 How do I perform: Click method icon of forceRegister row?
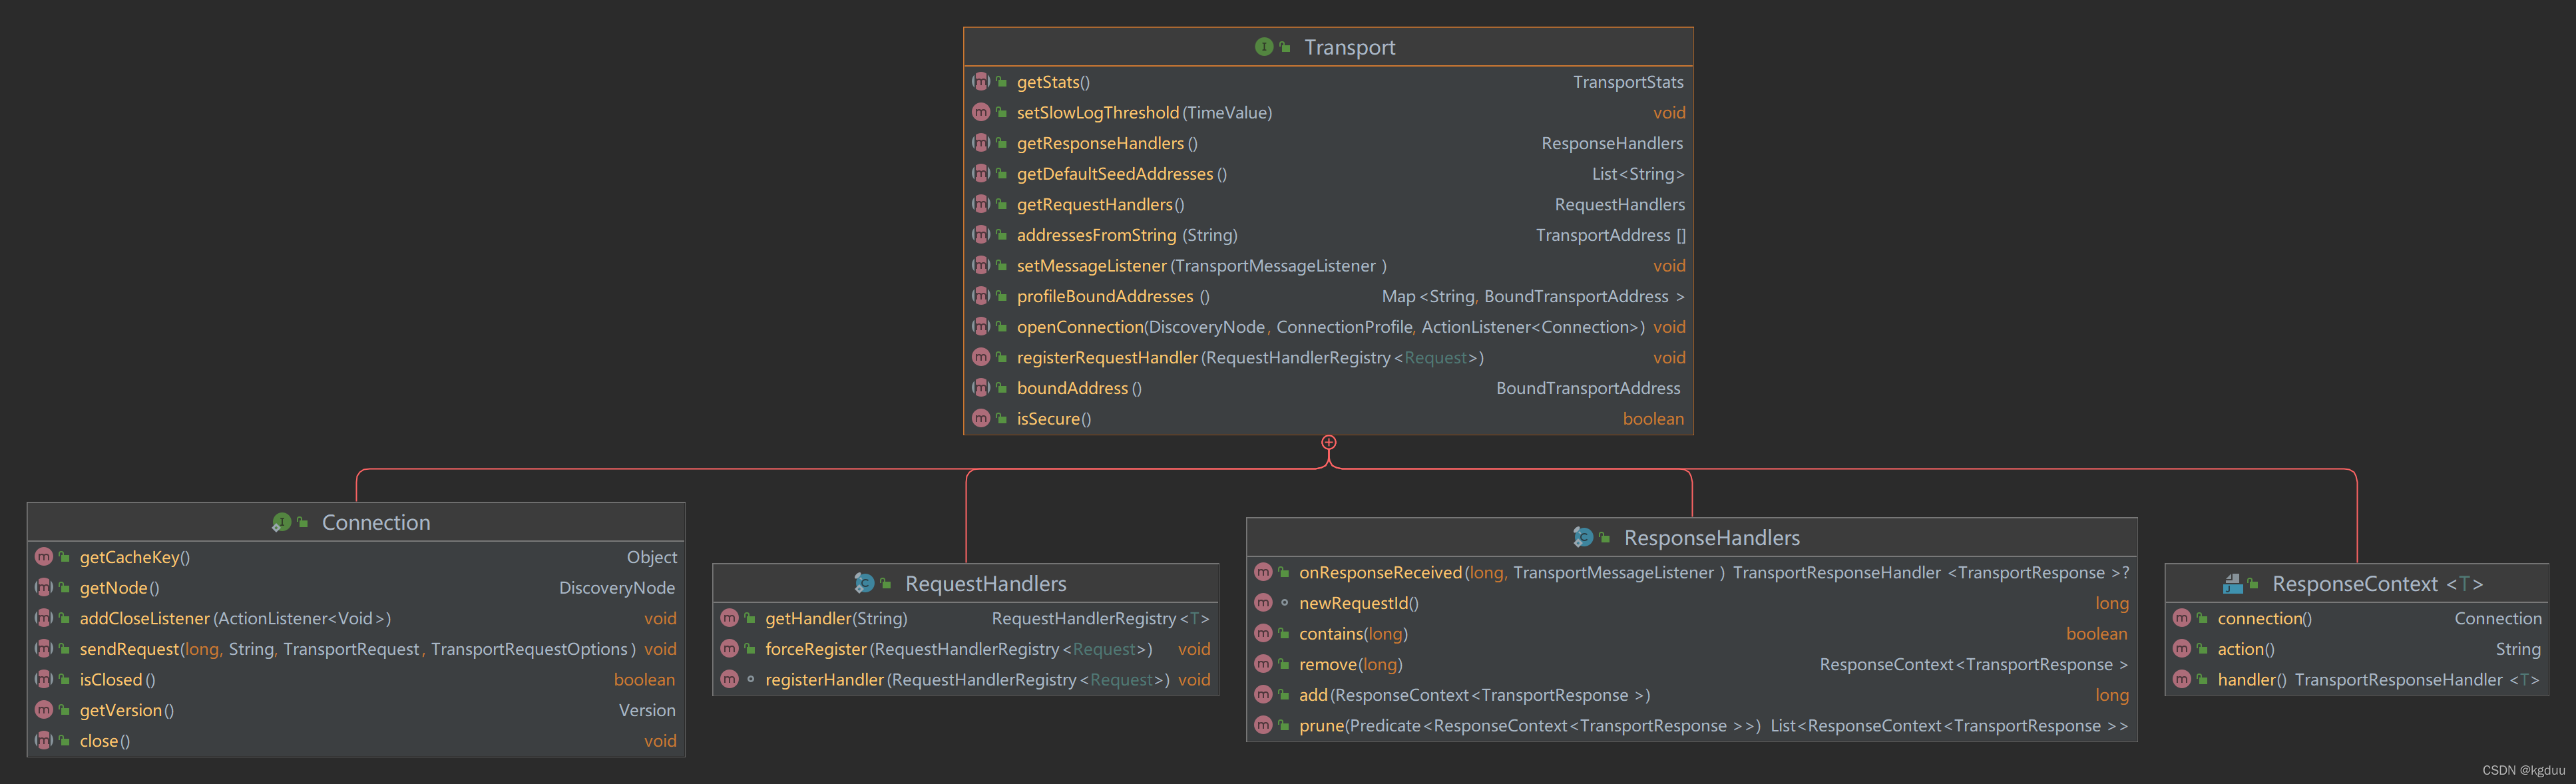729,649
